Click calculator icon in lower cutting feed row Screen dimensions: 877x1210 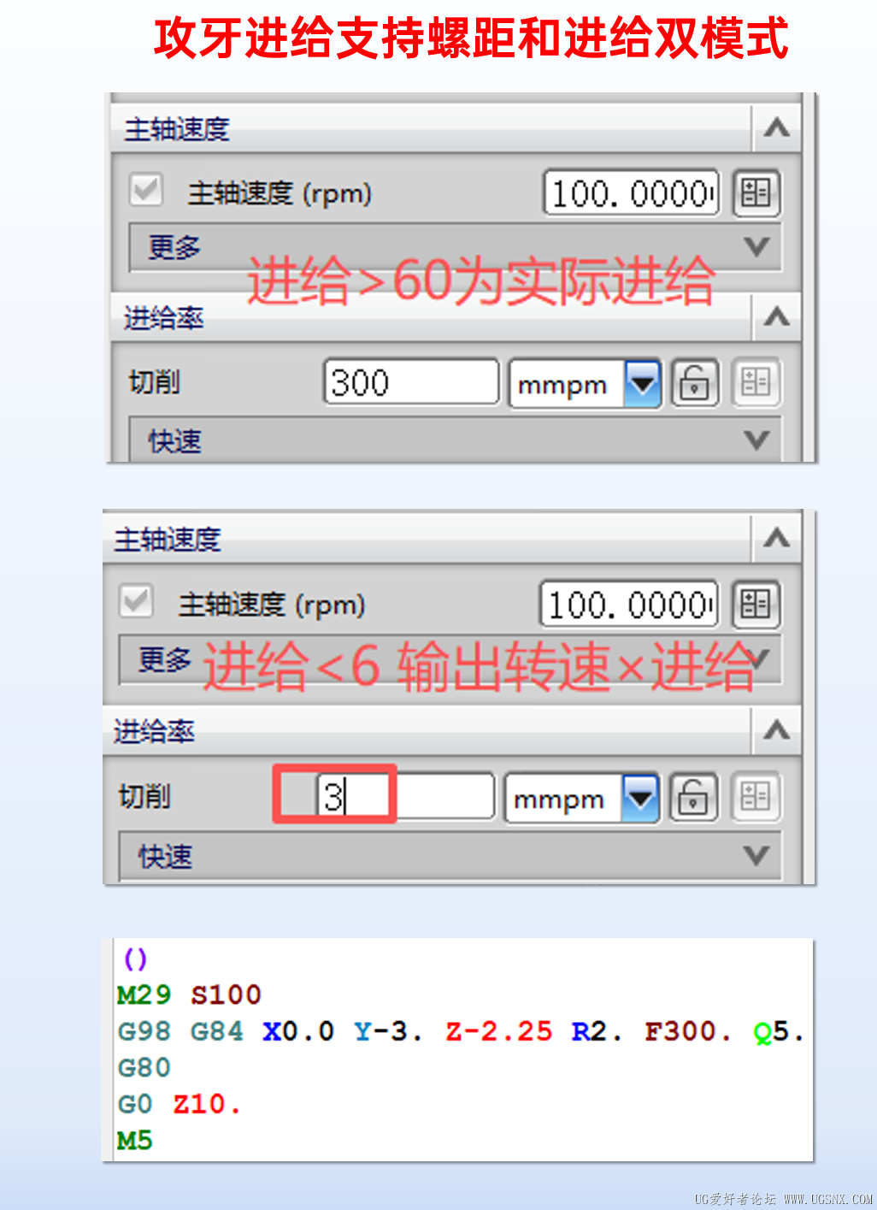pos(756,798)
